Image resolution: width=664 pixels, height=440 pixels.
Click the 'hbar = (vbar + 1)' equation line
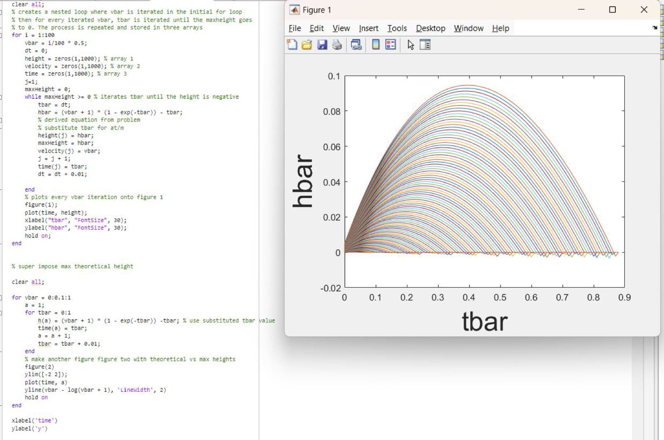[110, 112]
